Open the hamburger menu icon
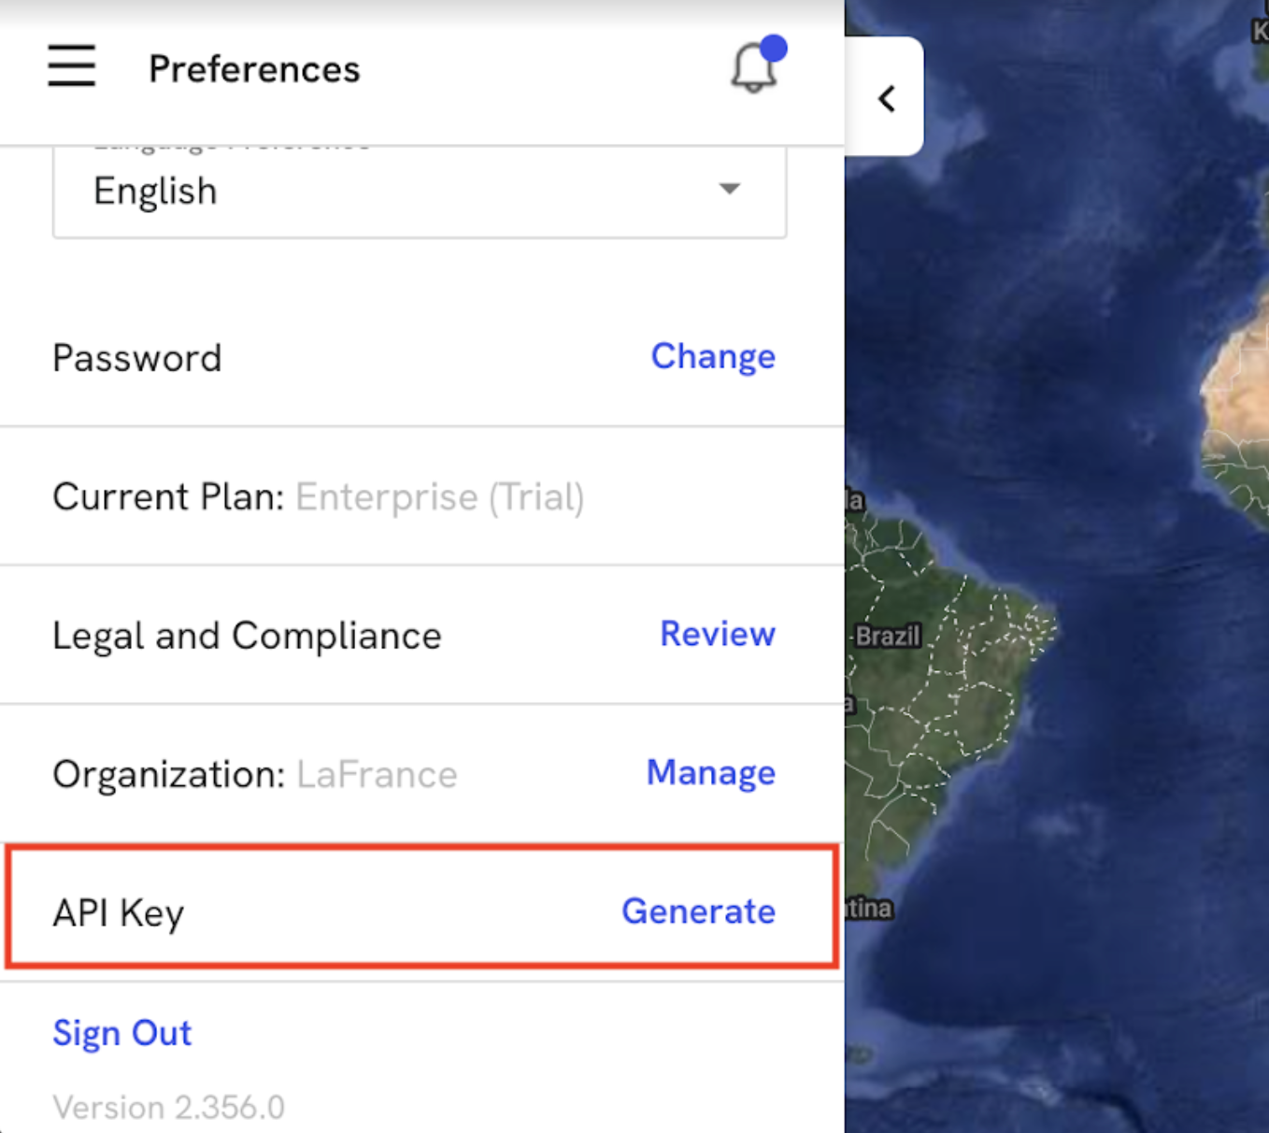1269x1133 pixels. tap(72, 65)
